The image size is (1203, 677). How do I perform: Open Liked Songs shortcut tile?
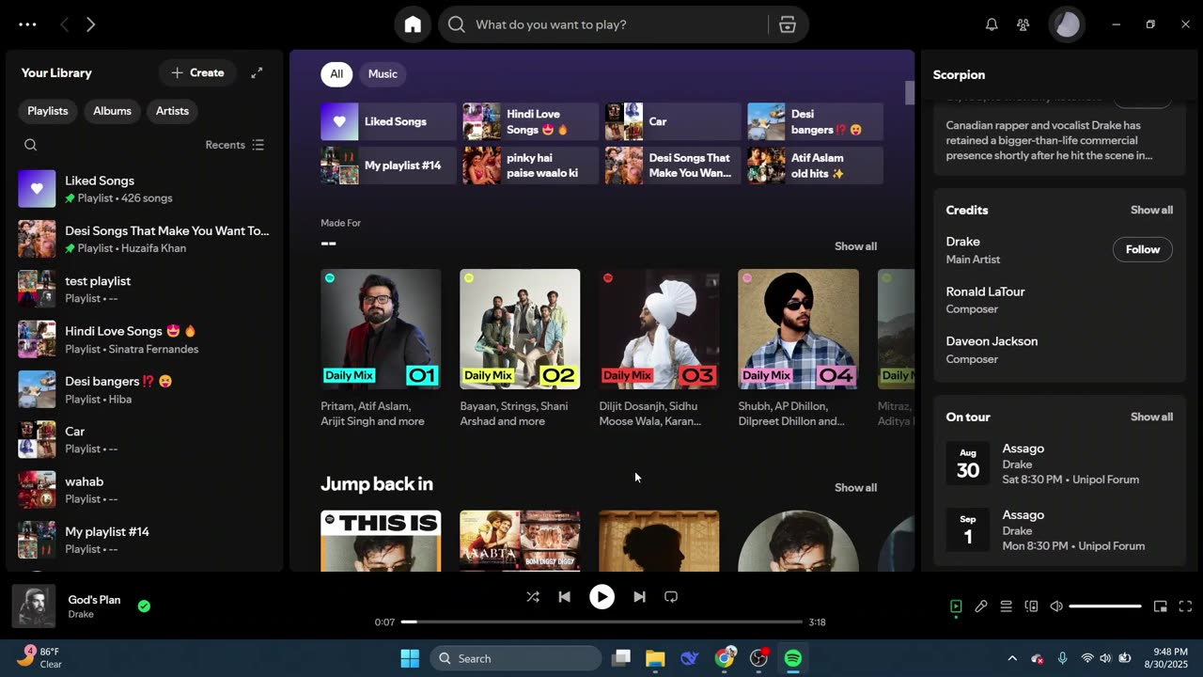(x=388, y=121)
